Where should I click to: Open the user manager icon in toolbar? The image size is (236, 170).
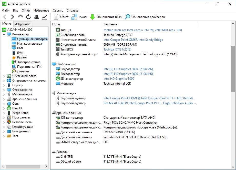36,17
